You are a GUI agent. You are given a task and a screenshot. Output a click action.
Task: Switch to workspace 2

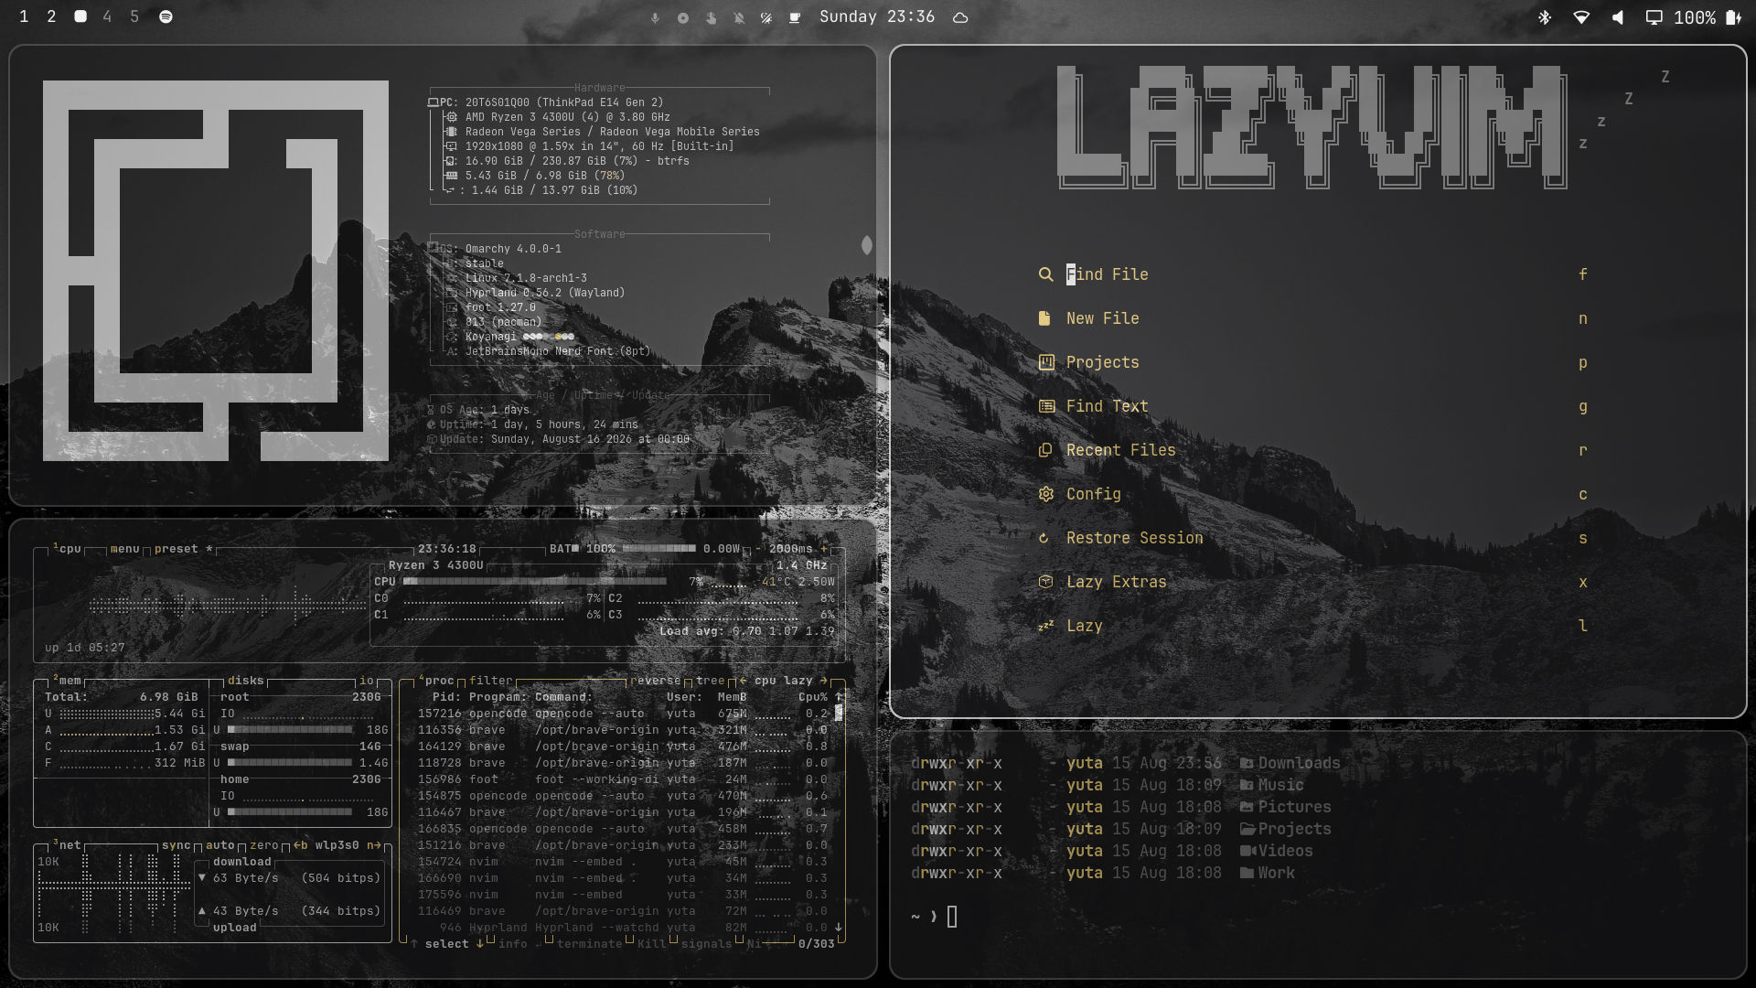pyautogui.click(x=51, y=16)
